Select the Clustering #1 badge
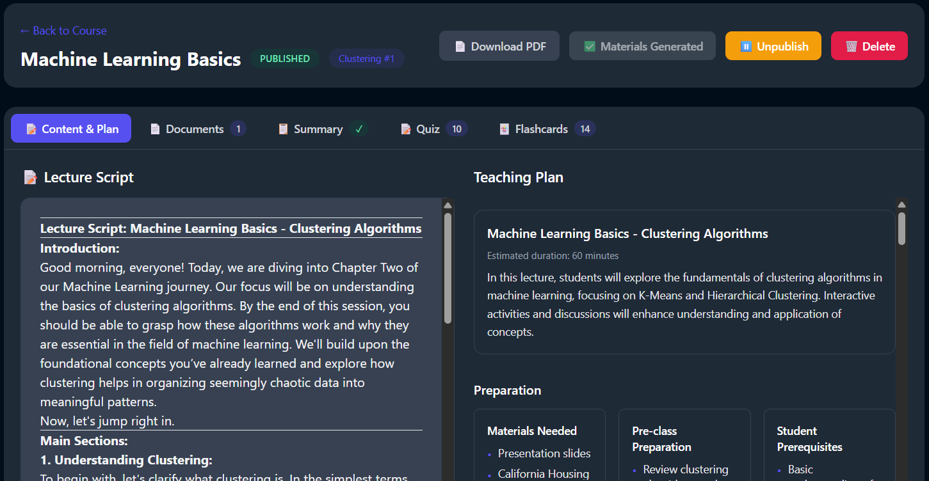Viewport: 929px width, 481px height. 366,58
